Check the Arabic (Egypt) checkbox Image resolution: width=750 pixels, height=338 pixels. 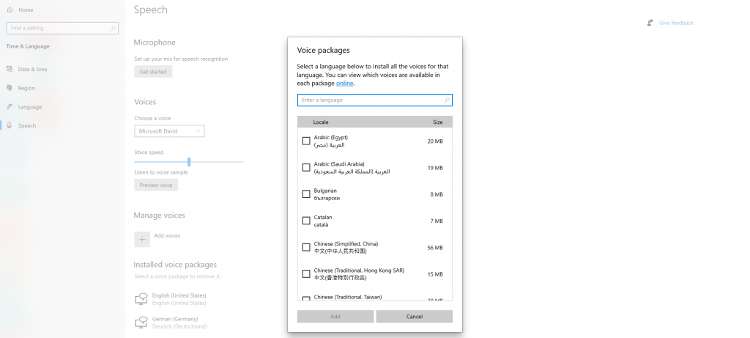click(306, 141)
